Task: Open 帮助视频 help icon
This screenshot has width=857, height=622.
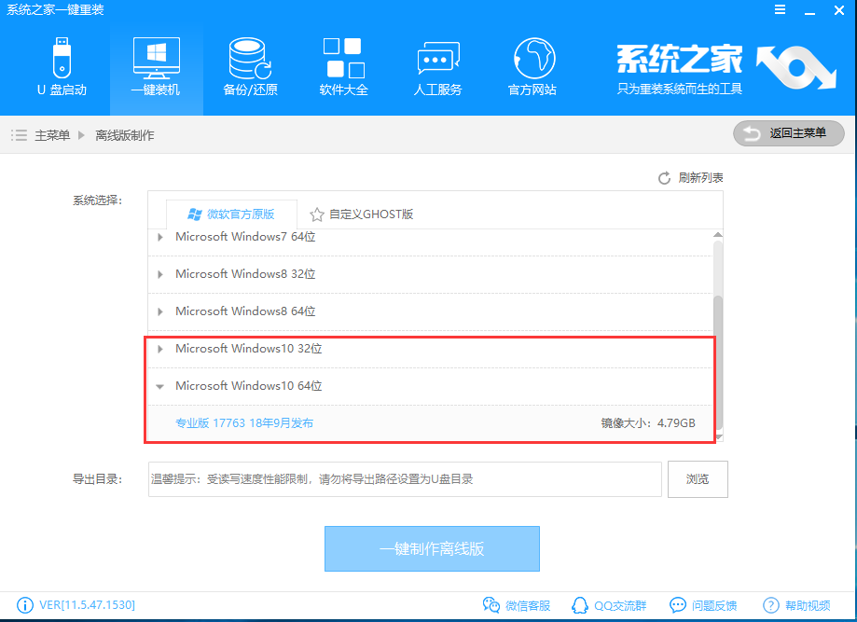Action: [771, 605]
